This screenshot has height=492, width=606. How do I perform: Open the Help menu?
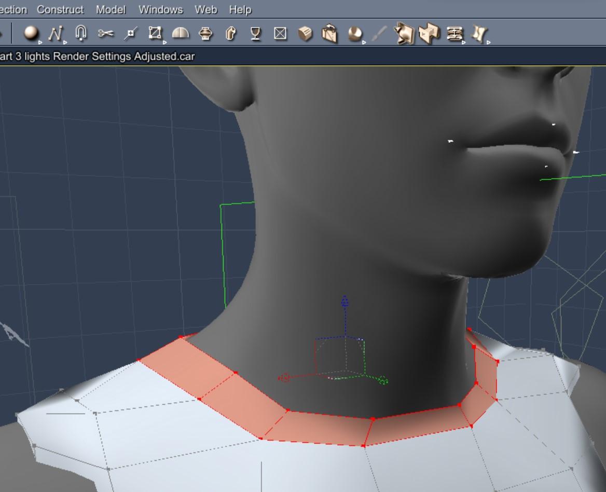pos(240,10)
